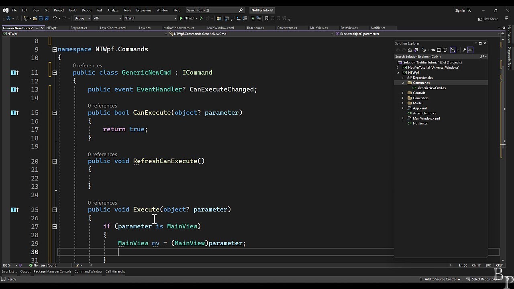Viewport: 514px width, 289px height.
Task: Collapse the namespace block on line 9
Action: tap(55, 49)
